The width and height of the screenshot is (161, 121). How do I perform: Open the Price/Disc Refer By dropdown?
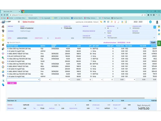(105, 33)
